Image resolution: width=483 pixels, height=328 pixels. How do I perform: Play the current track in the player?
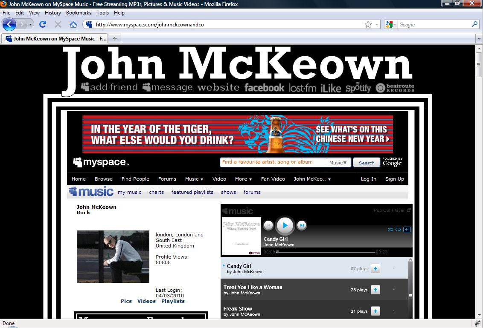tap(285, 225)
